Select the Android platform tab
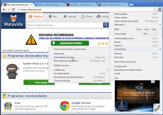The width and height of the screenshot is (163, 115). (x=70, y=16)
